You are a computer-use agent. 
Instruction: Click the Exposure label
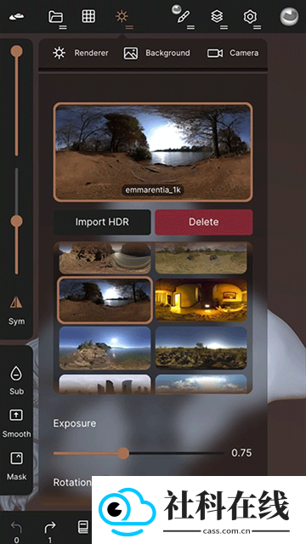coord(75,423)
